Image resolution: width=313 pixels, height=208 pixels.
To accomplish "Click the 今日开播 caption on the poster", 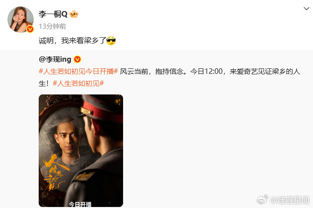I will click(x=80, y=204).
